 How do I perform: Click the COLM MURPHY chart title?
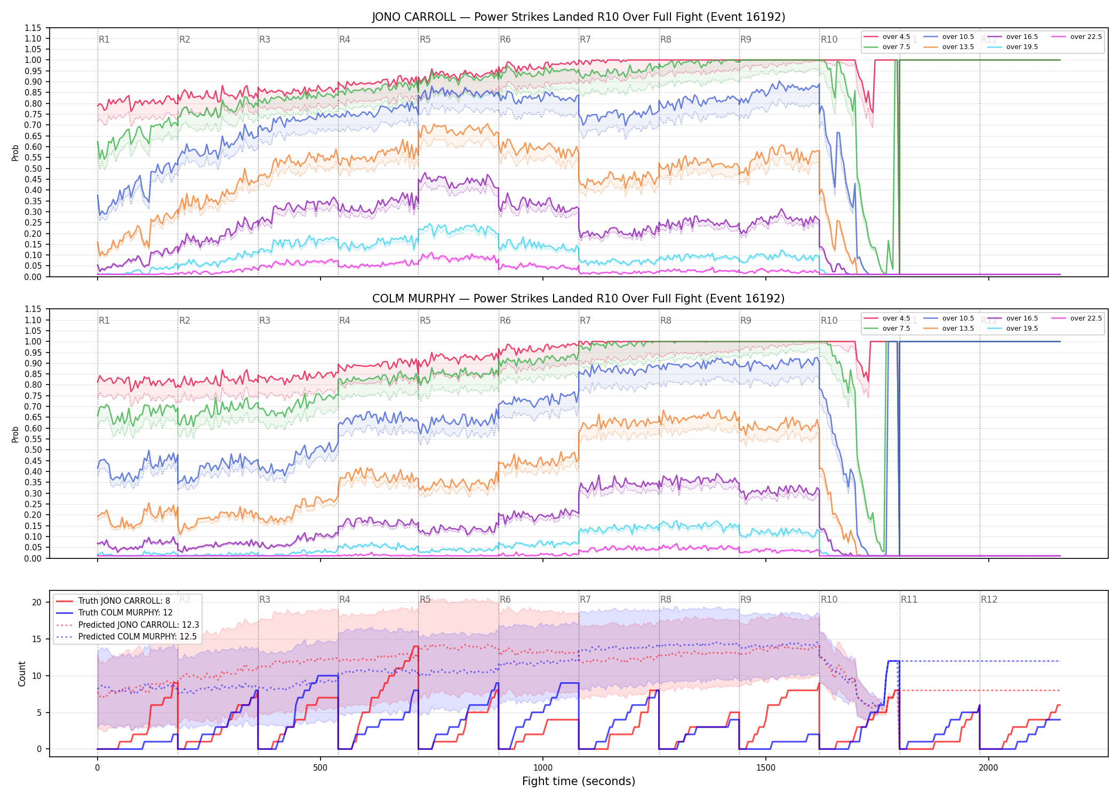tap(579, 299)
